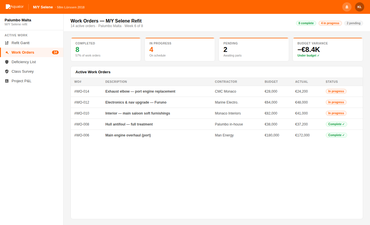
Task: Click the Aquator logo icon
Action: [x=8, y=7]
